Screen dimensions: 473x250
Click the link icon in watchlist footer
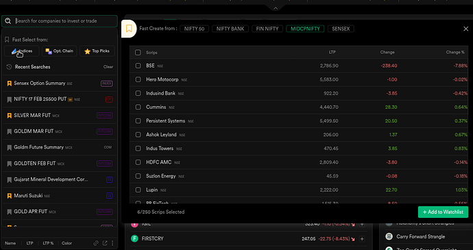point(96,243)
